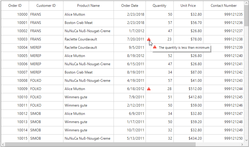Viewport: 249px width, 147px height.
Task: Select order date 1/7/2012
Action: coord(130,31)
